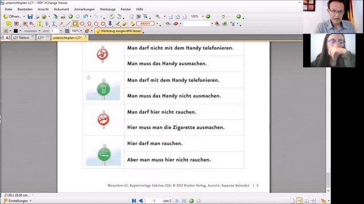Viewport: 364px width, 204px height.
Task: Click the OCR page icon
Action: (63, 16)
